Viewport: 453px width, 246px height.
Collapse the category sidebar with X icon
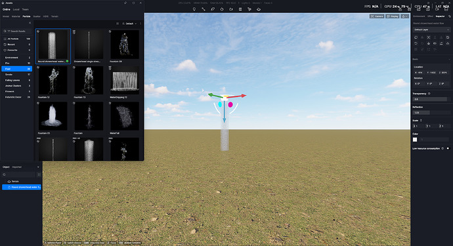(x=30, y=23)
